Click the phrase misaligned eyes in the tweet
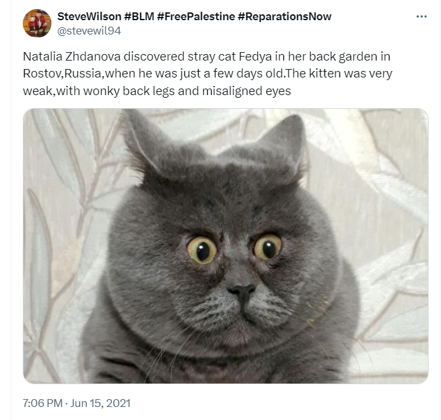The image size is (441, 420). coord(247,91)
